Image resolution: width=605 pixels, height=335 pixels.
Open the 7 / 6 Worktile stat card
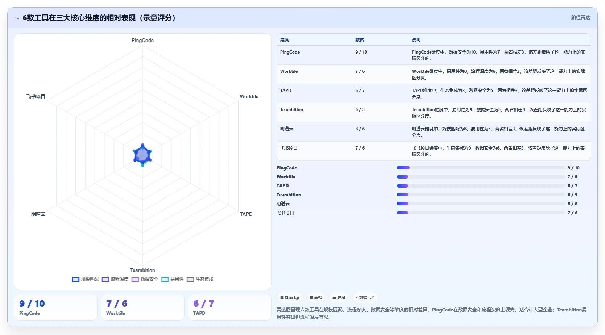point(143,307)
